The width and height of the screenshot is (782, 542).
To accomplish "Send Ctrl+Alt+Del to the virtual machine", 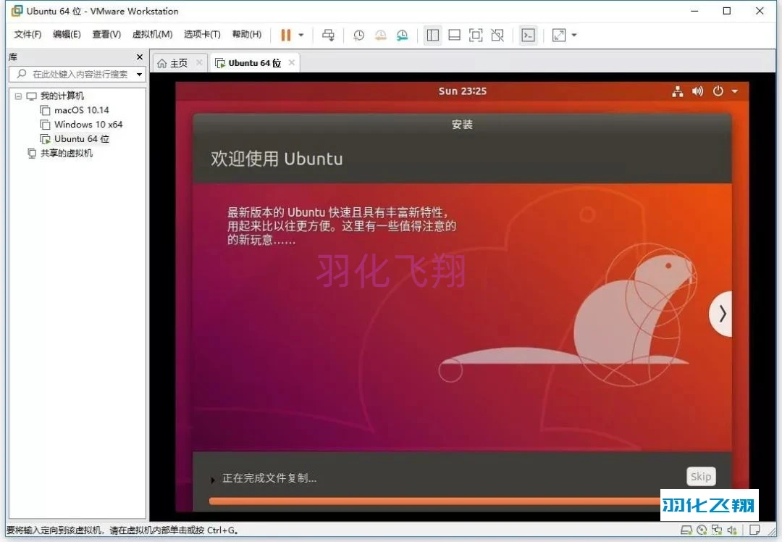I will point(328,35).
